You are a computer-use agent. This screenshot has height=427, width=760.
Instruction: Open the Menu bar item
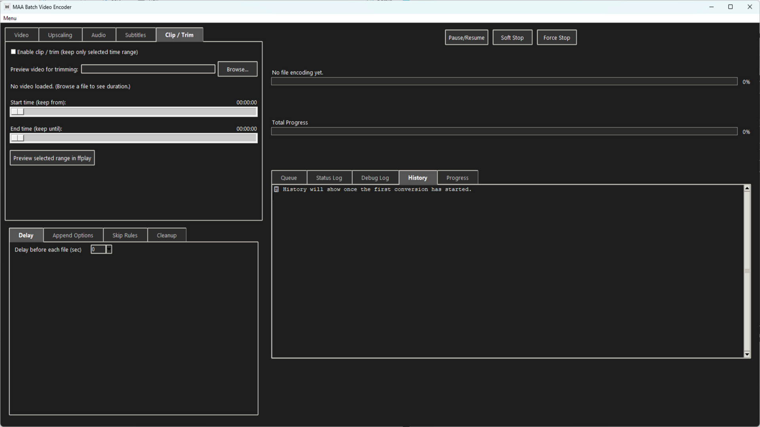point(9,18)
